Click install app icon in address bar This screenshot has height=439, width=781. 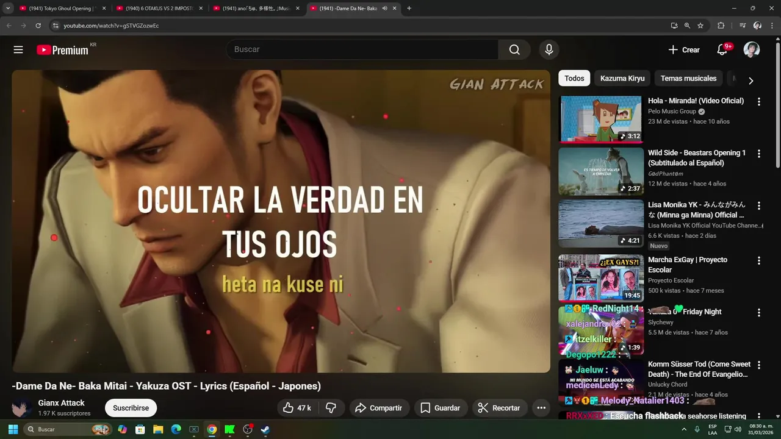coord(674,26)
